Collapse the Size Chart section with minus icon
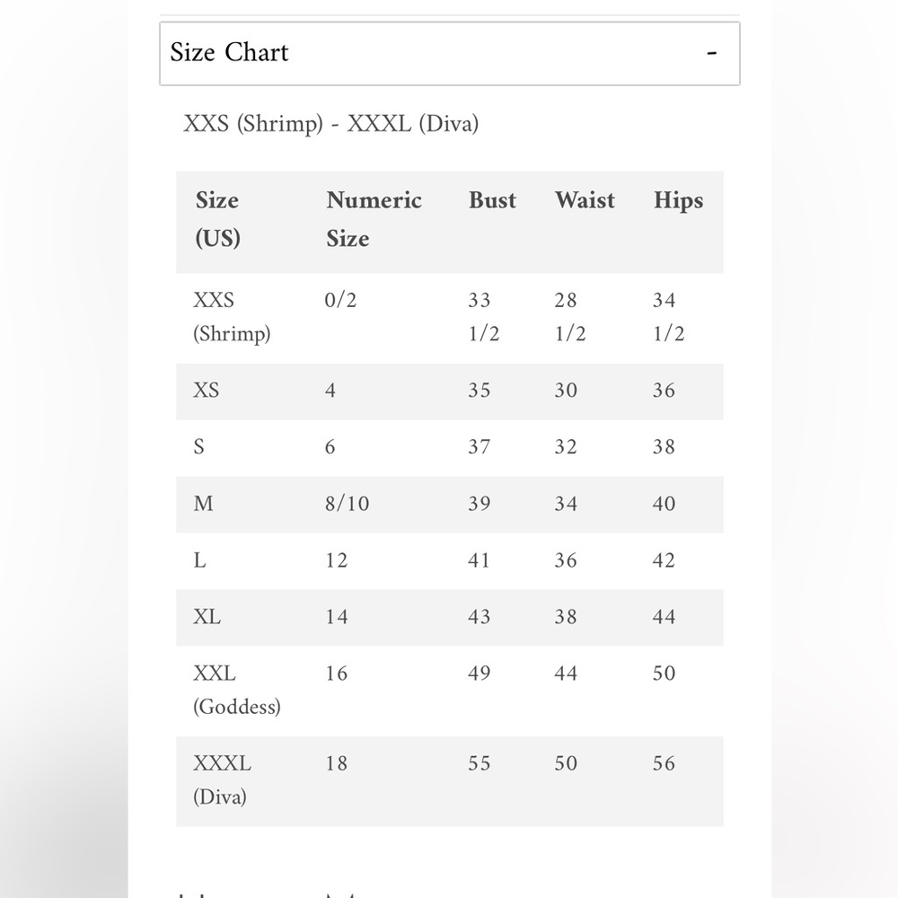 (711, 53)
